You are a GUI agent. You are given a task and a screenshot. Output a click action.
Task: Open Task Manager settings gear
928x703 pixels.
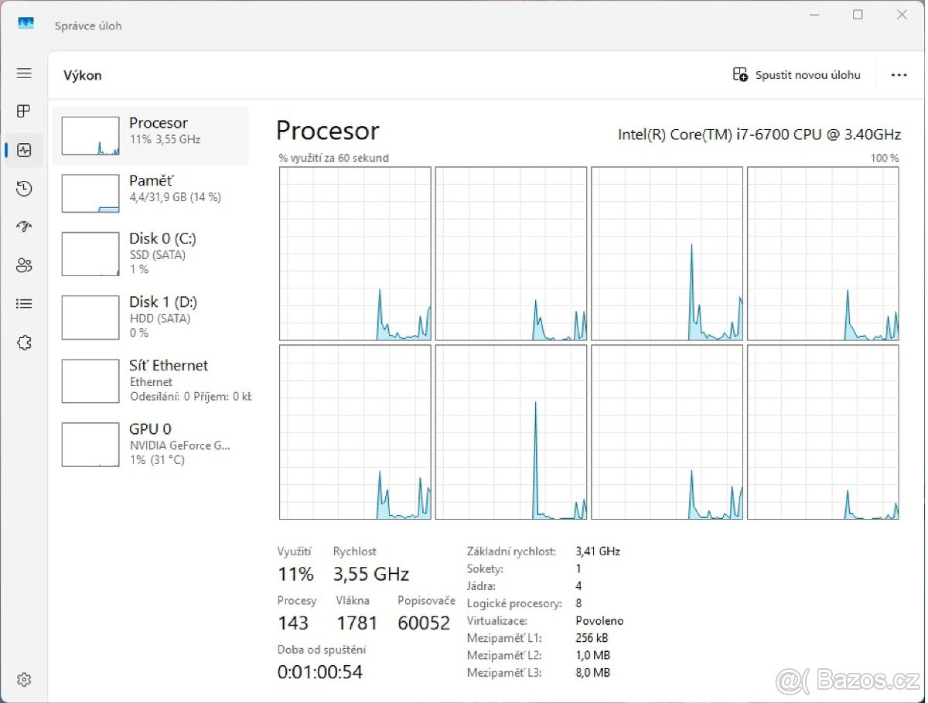point(24,679)
